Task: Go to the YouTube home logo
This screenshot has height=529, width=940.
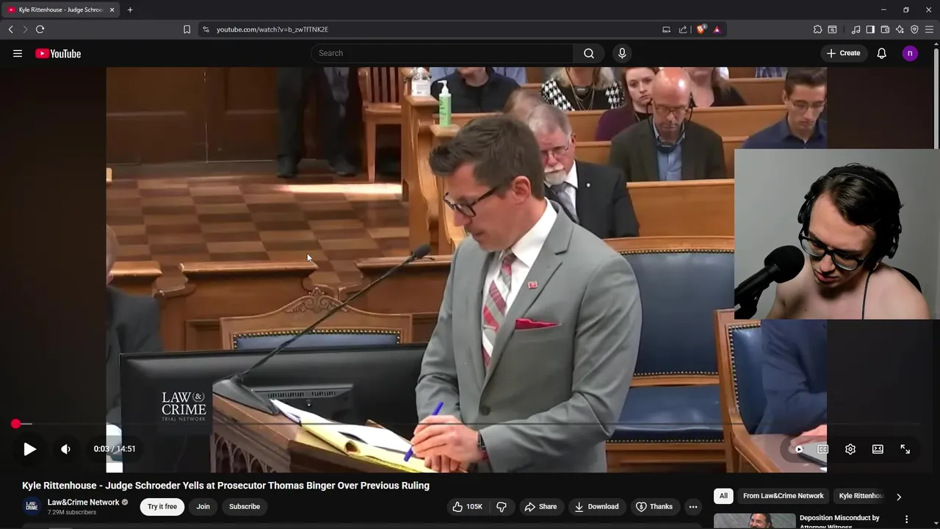Action: click(58, 53)
